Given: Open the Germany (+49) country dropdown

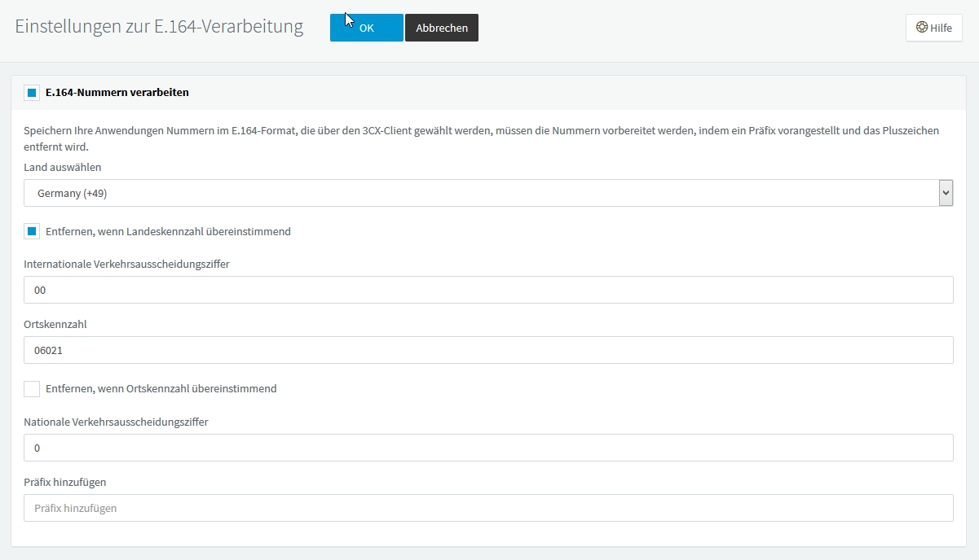Looking at the screenshot, I should (x=481, y=194).
